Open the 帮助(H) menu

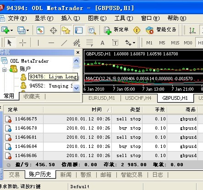click(177, 18)
